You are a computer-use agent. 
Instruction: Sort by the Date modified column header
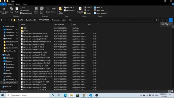62,24
